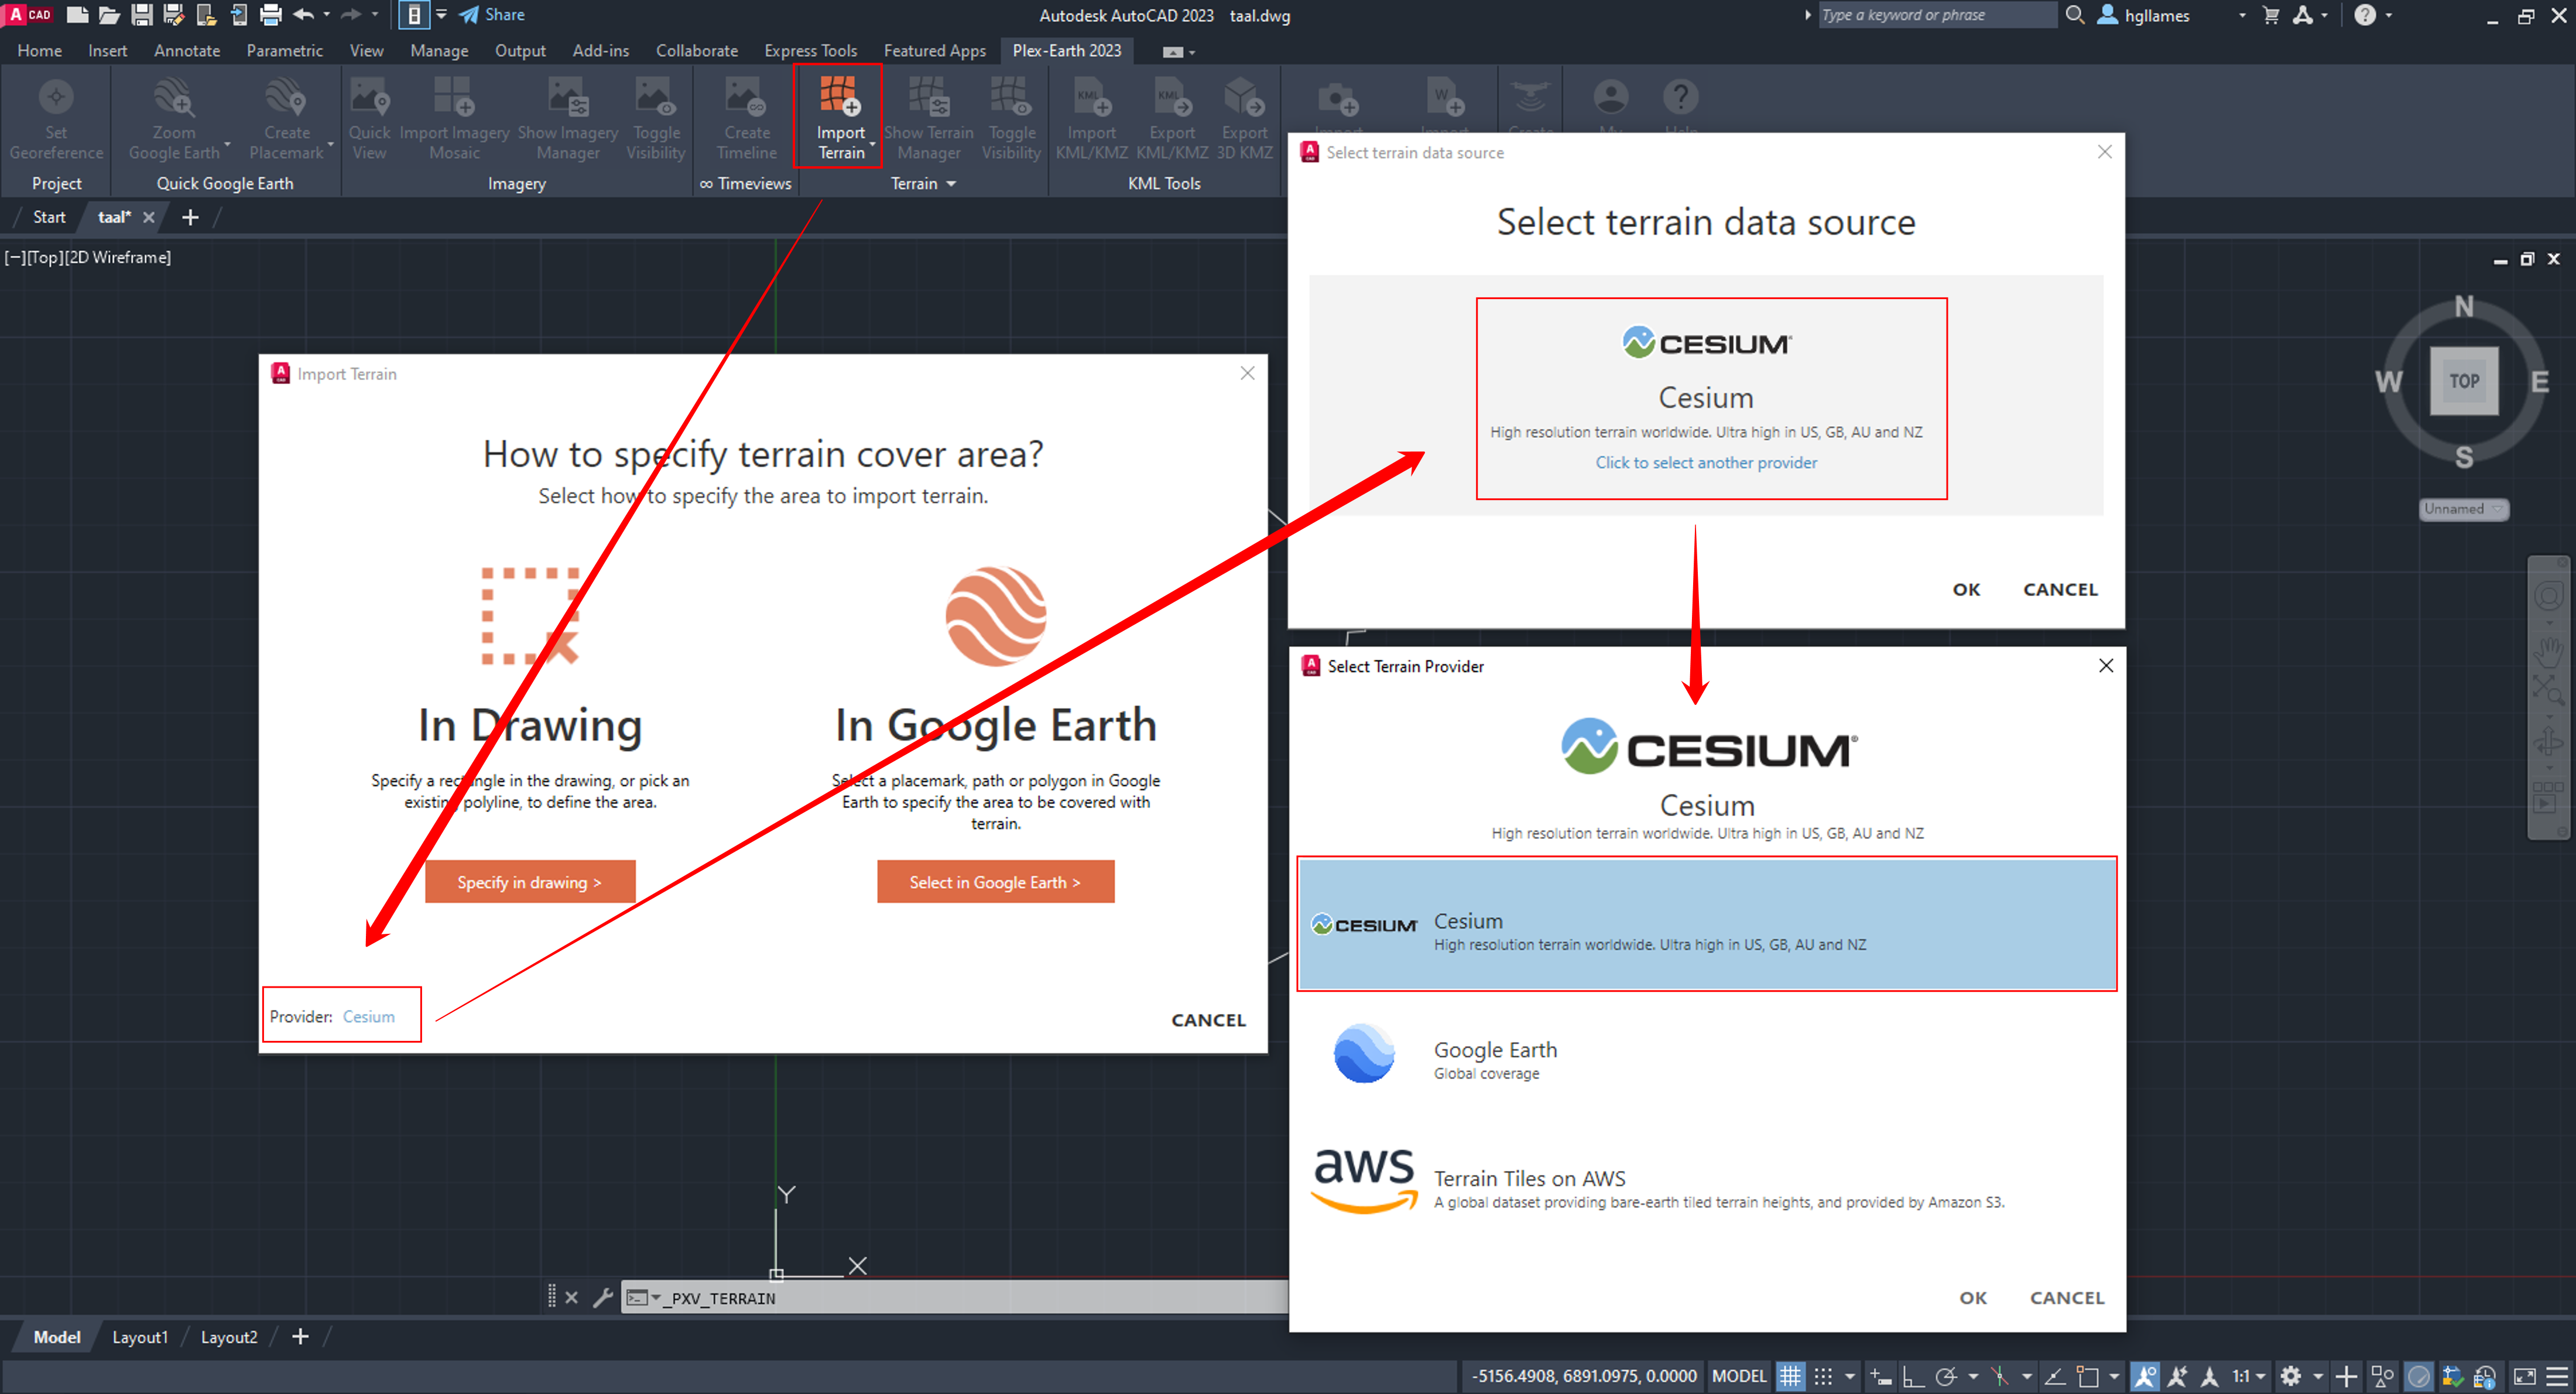This screenshot has height=1394, width=2576.
Task: Click the status bar Customization hamburger icon
Action: [2557, 1376]
